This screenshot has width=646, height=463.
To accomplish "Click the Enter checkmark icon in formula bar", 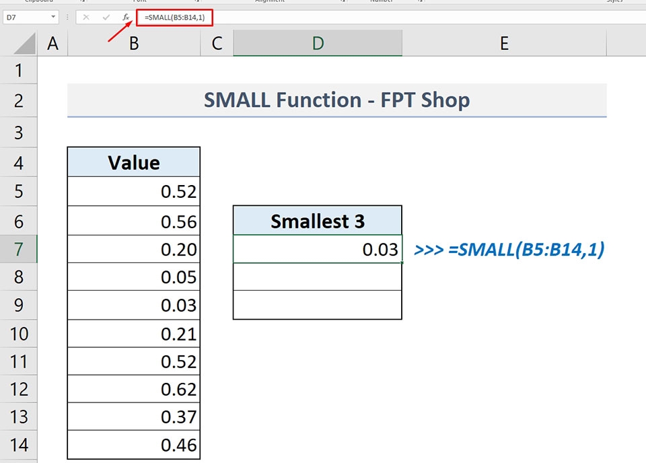I will point(106,17).
